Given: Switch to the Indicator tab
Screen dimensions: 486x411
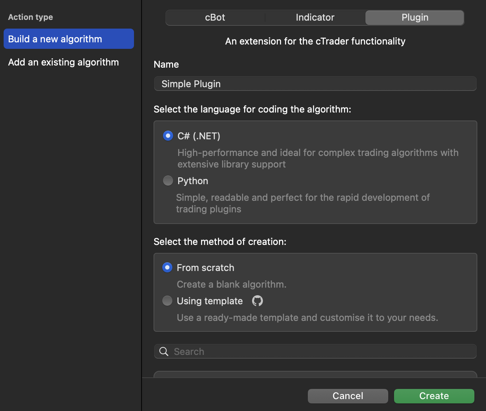Looking at the screenshot, I should (315, 18).
